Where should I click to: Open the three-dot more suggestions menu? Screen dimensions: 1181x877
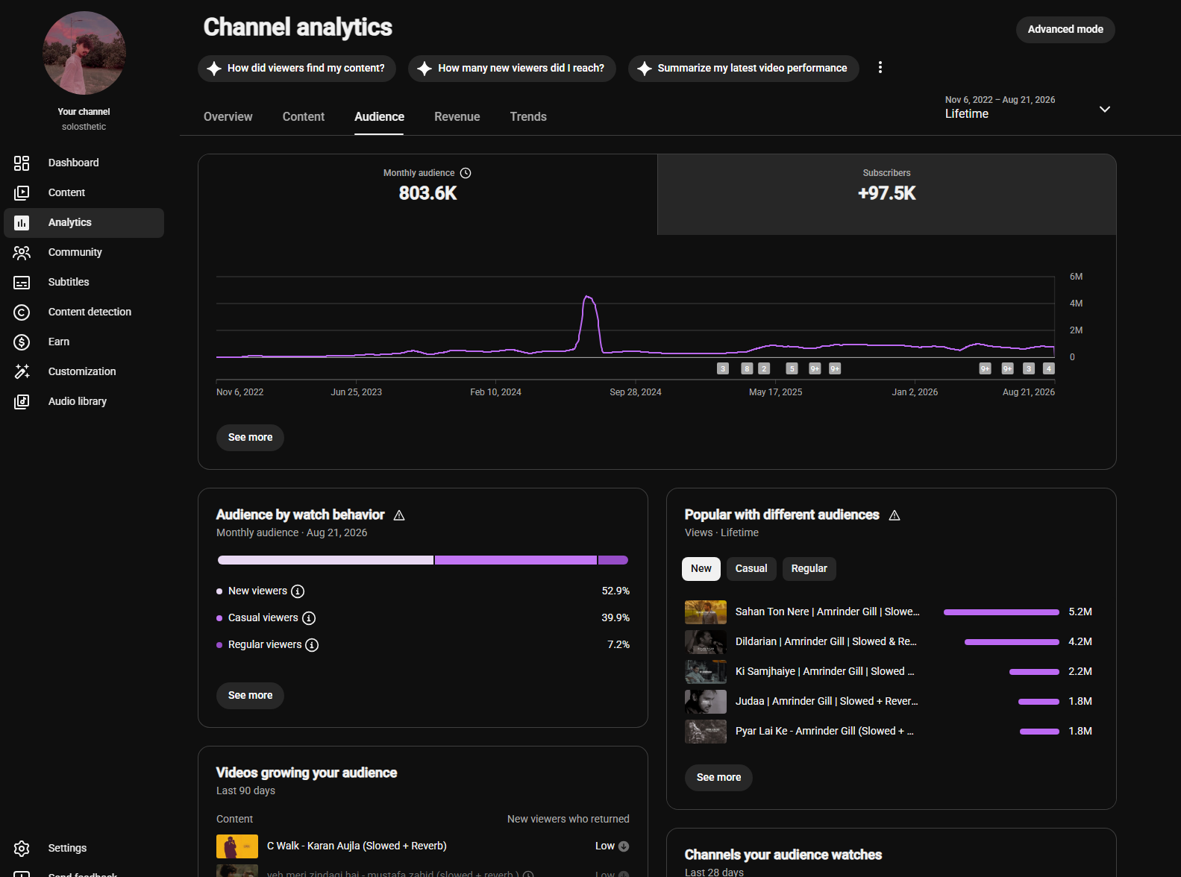(880, 68)
